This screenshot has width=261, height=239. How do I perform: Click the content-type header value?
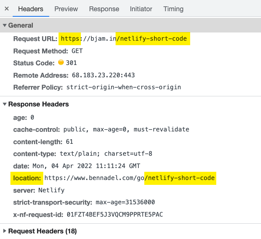(x=106, y=153)
